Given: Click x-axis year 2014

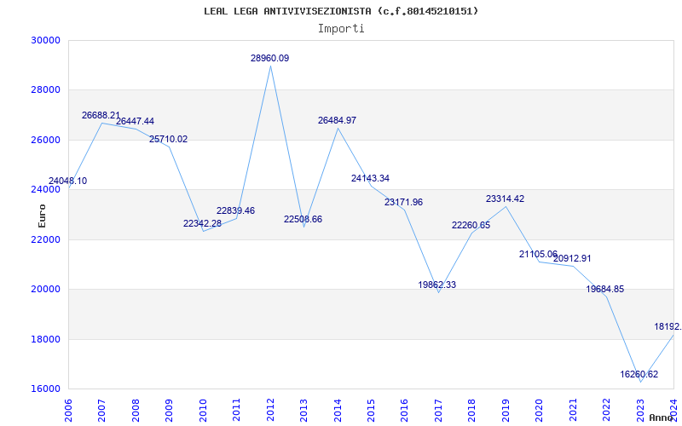Looking at the screenshot, I should [338, 410].
